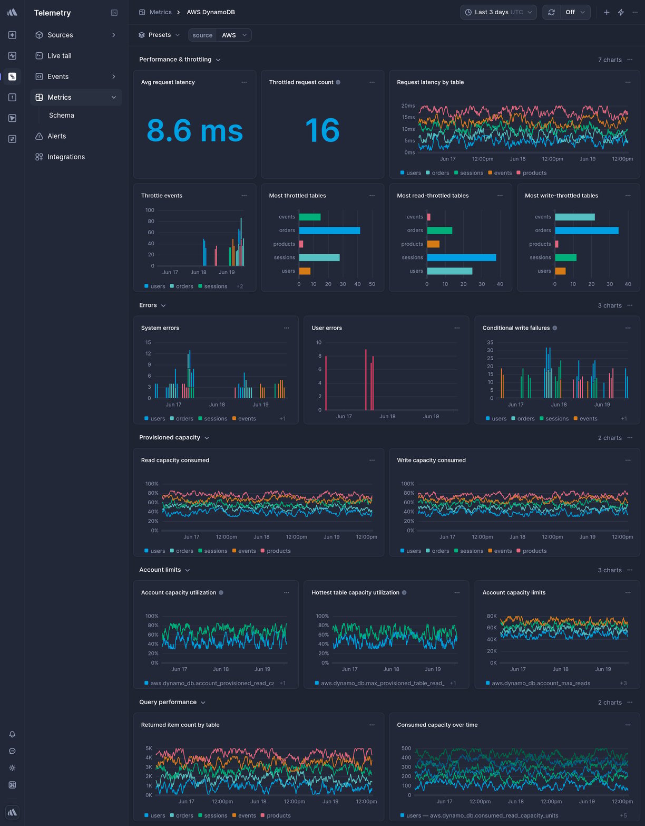Open the Events navigation item
645x826 pixels.
[x=76, y=76]
